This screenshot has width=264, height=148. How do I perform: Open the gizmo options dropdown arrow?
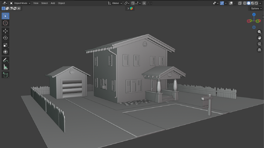click(226, 3)
